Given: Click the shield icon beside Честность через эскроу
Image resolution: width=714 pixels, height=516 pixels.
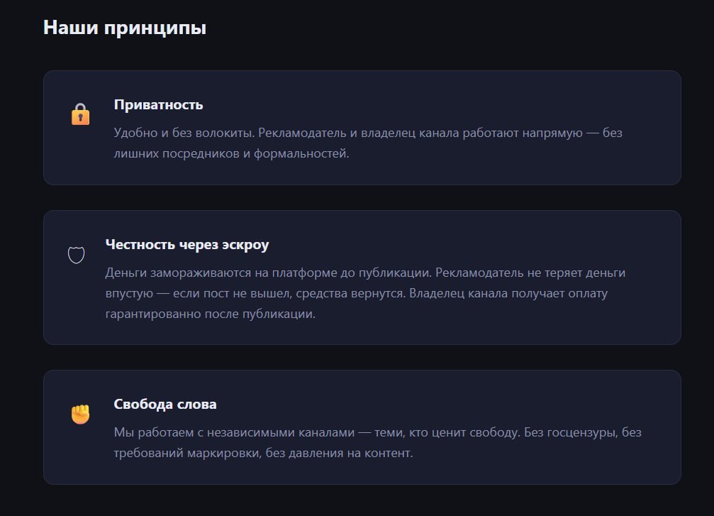Looking at the screenshot, I should pos(76,255).
